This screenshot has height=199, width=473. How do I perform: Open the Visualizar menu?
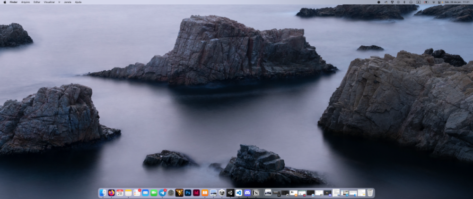pos(49,2)
